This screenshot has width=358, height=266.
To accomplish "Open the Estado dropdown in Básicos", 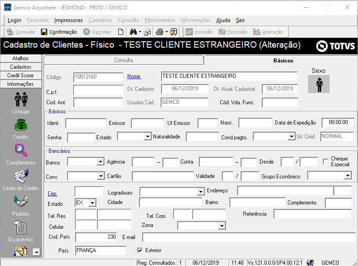I will 148,137.
